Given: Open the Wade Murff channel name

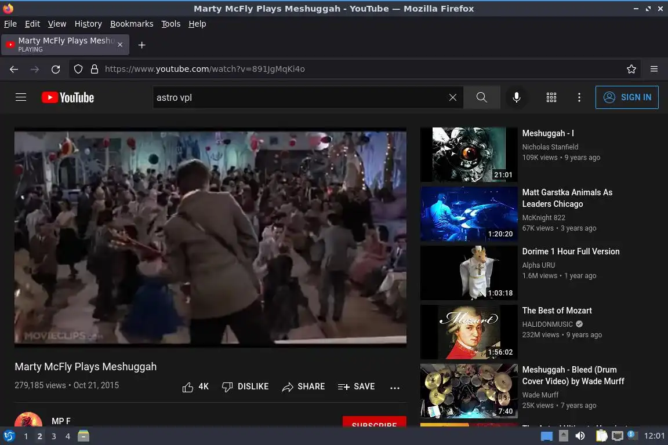Looking at the screenshot, I should [x=540, y=395].
